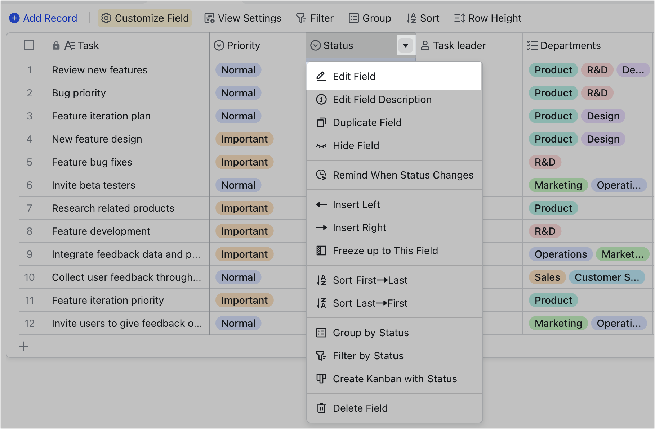
Task: Select Delete Field at menu bottom
Action: (x=360, y=408)
